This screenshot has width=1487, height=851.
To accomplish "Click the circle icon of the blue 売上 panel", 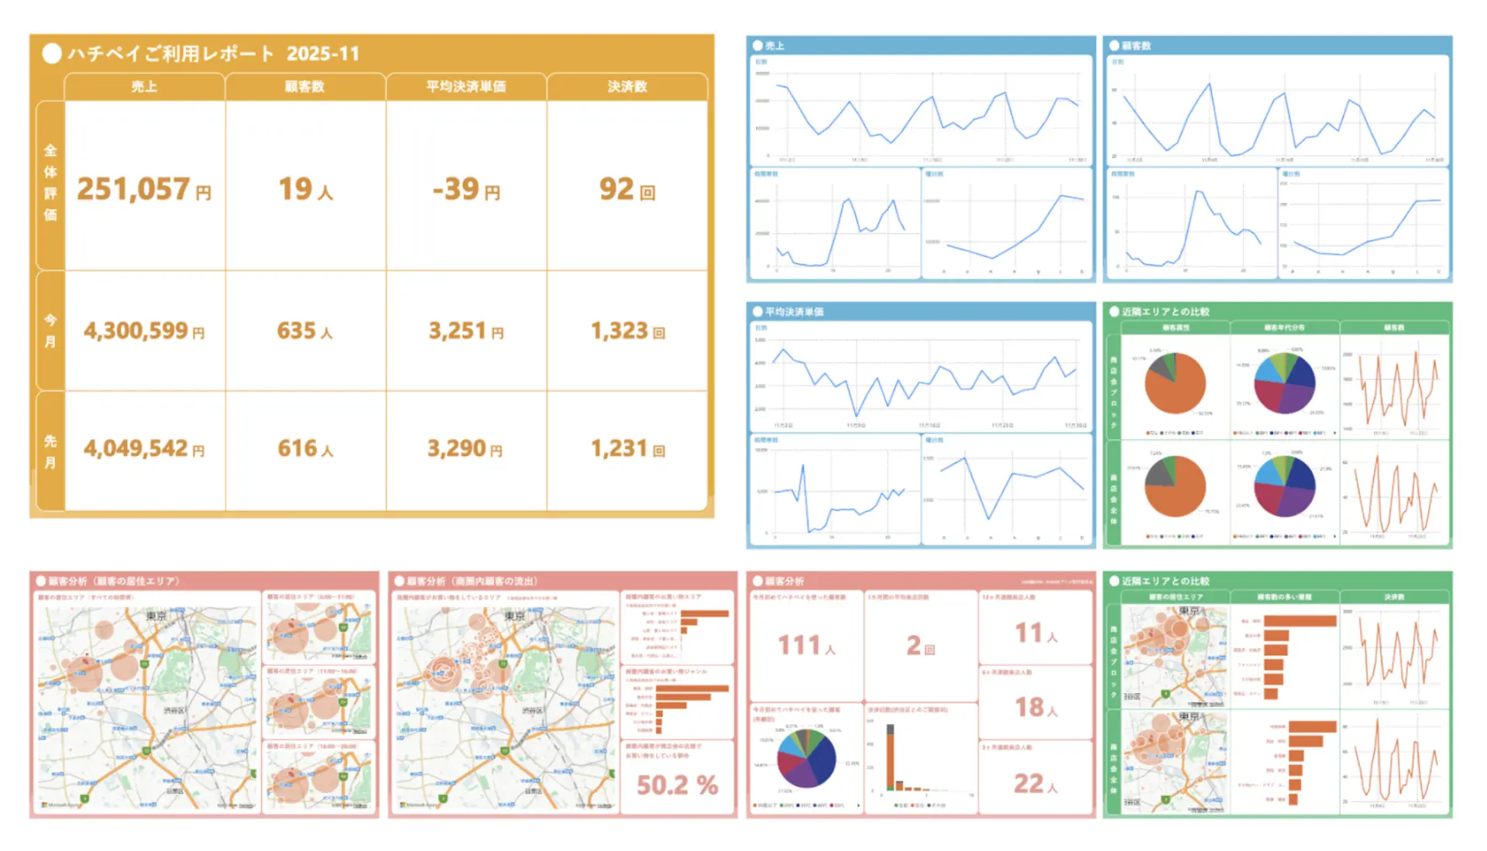I will pyautogui.click(x=757, y=46).
